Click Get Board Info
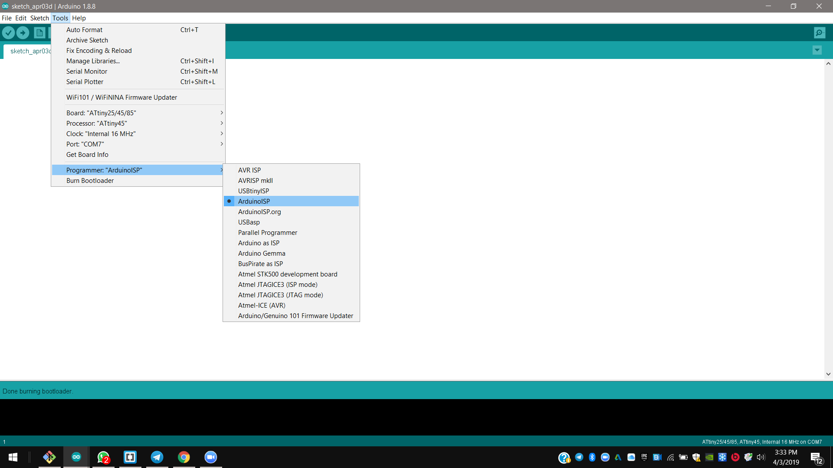The width and height of the screenshot is (833, 468). click(87, 154)
